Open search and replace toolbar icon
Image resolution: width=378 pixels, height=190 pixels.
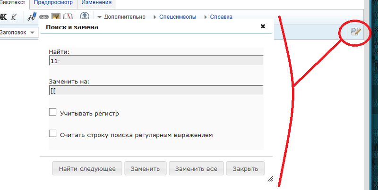pyautogui.click(x=355, y=32)
